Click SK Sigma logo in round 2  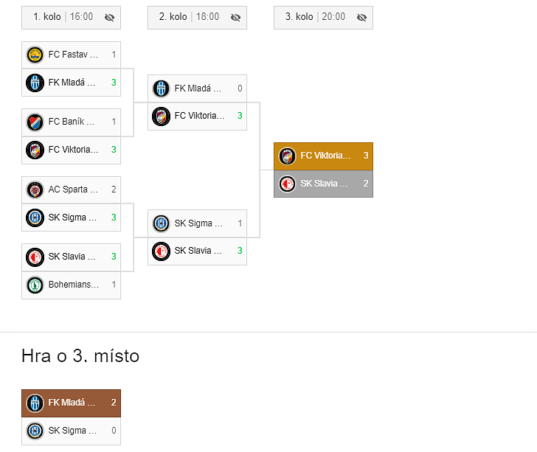pyautogui.click(x=161, y=223)
